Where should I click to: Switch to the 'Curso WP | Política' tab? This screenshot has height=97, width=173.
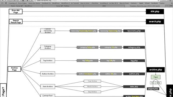click(x=63, y=6)
